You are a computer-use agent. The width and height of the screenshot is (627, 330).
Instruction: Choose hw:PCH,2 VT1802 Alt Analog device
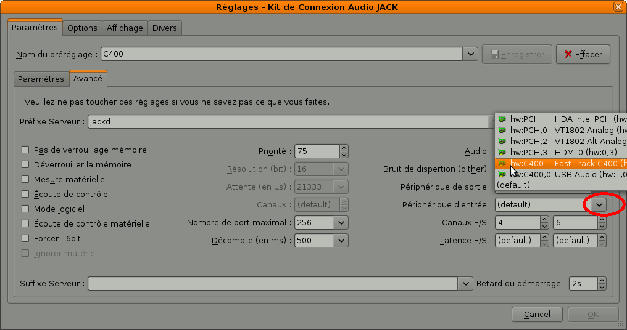[562, 141]
